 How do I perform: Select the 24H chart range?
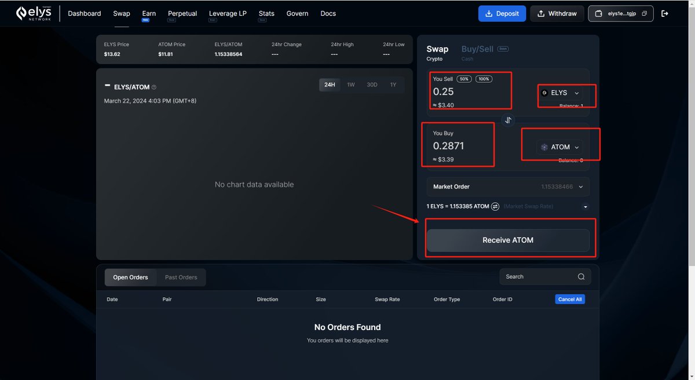(330, 85)
